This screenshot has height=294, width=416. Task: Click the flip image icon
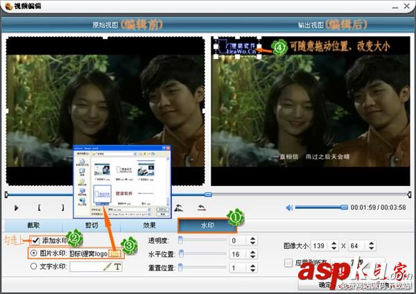point(179,208)
